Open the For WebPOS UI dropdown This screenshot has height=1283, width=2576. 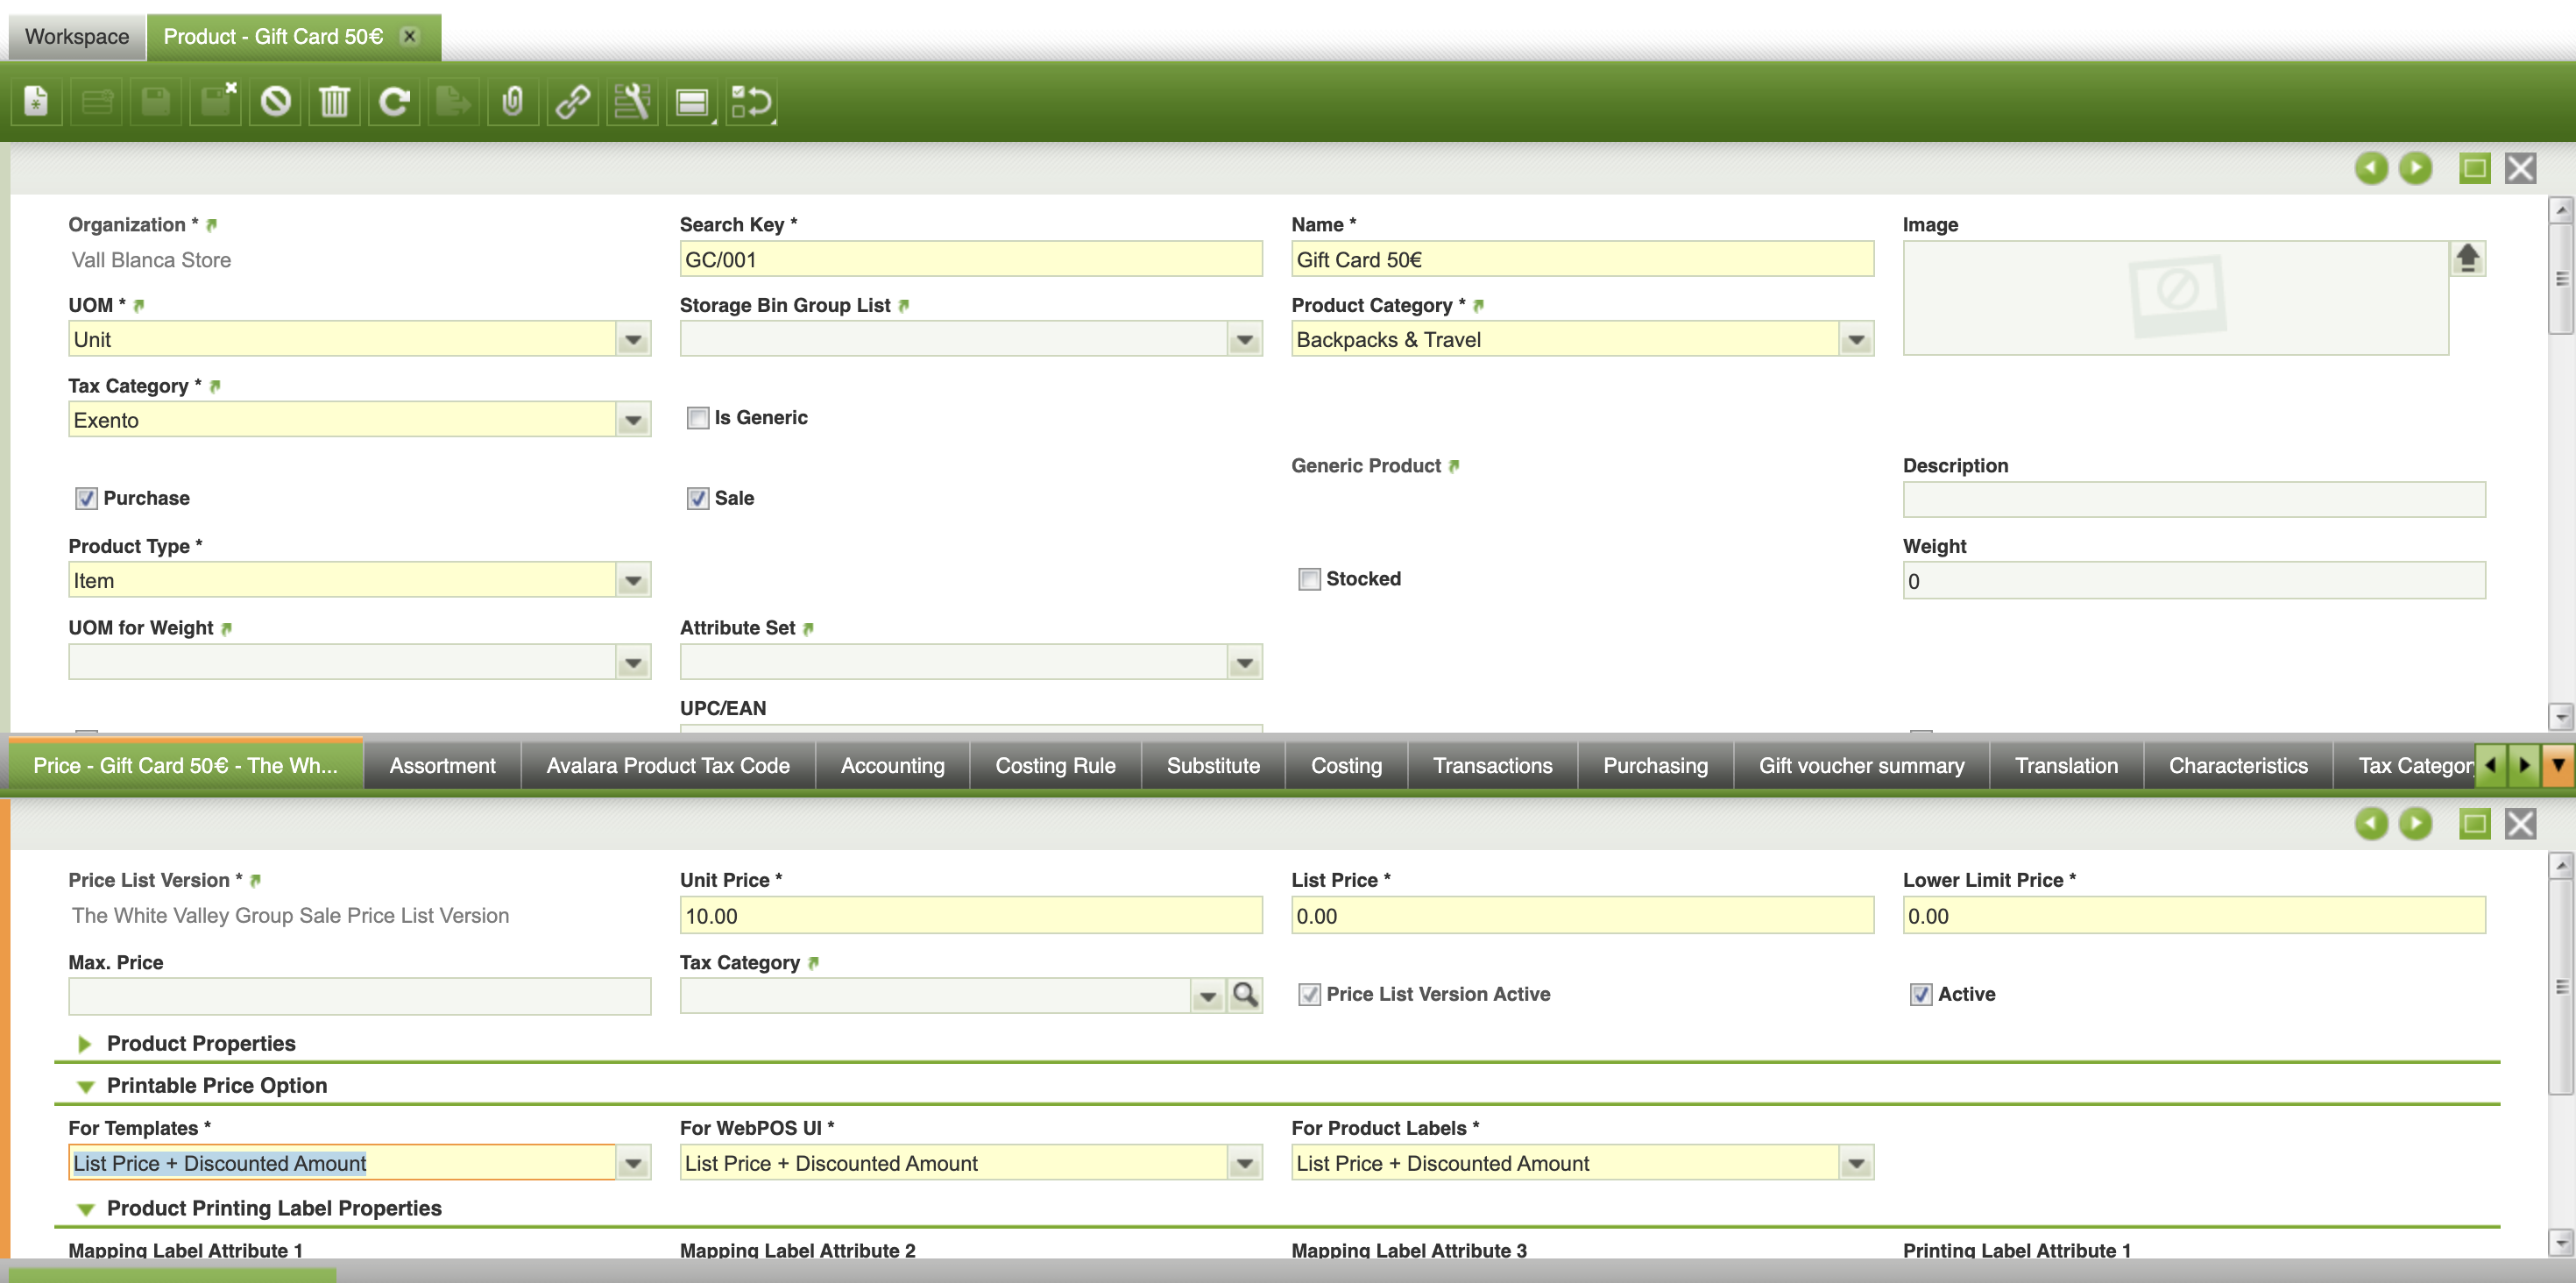(x=1245, y=1164)
